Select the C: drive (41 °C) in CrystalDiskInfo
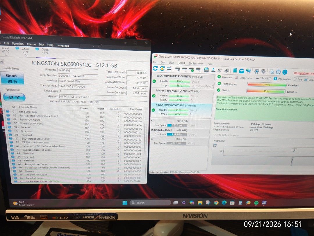 point(6,51)
